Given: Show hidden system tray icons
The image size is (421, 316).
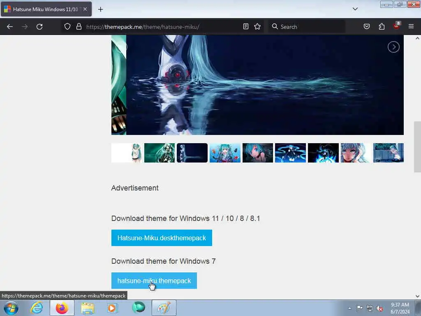Looking at the screenshot, I should pyautogui.click(x=349, y=308).
